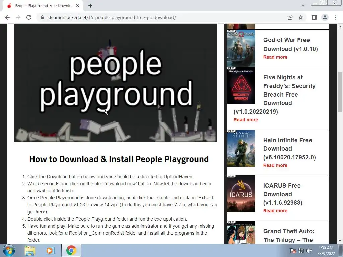Open Halo Infinite Free Download title

[289, 149]
